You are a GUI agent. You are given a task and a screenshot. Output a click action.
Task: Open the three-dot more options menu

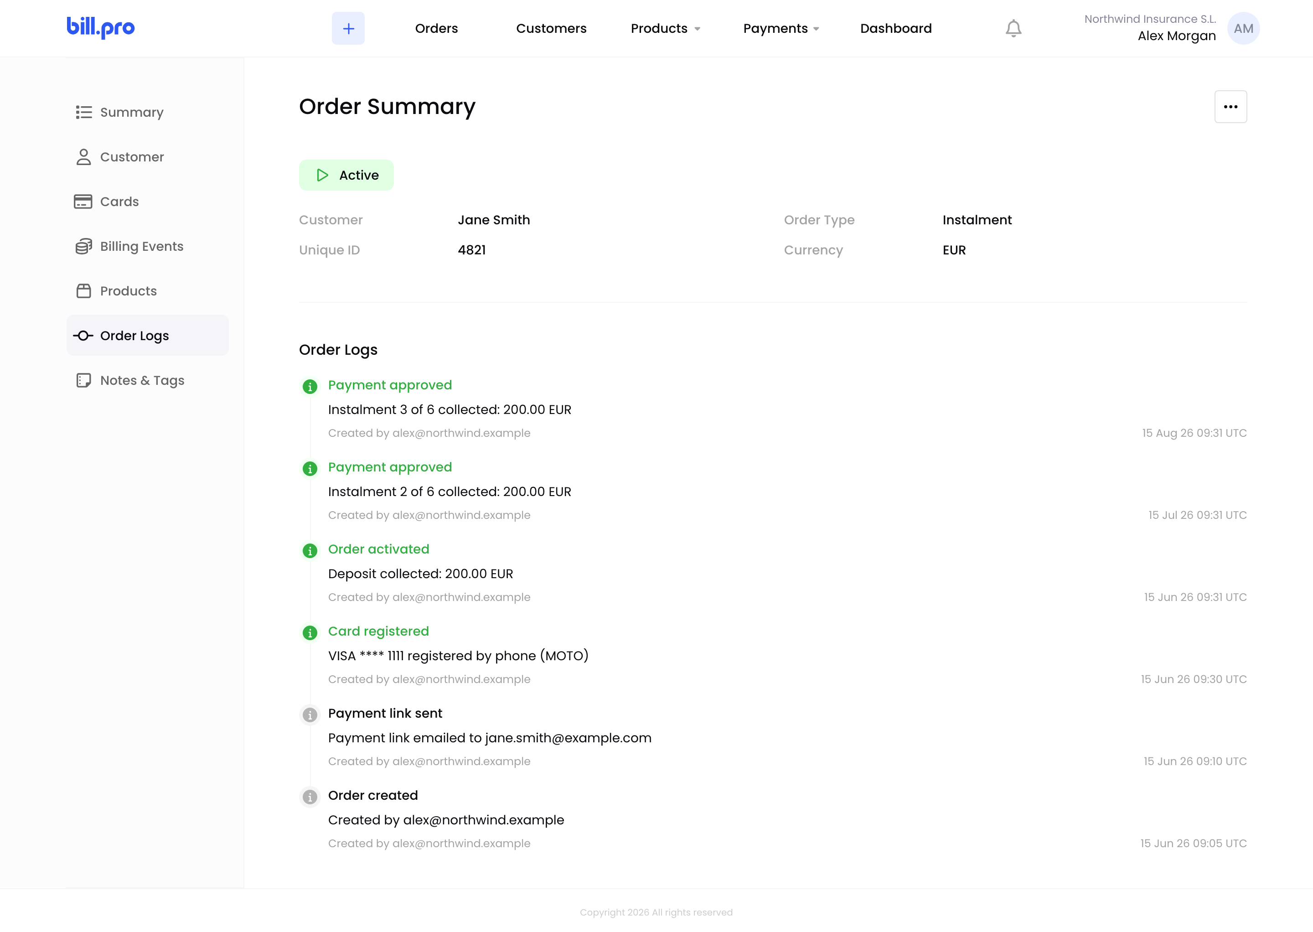(x=1230, y=107)
